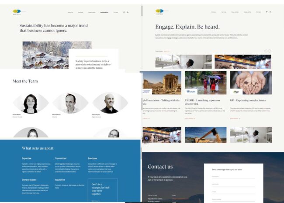Click the bald team member's portrait
This screenshot has height=203, width=284.
coord(110,103)
